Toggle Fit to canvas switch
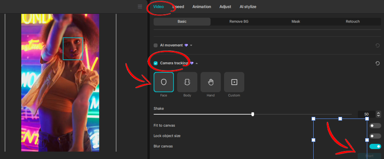The image size is (384, 159). click(375, 126)
